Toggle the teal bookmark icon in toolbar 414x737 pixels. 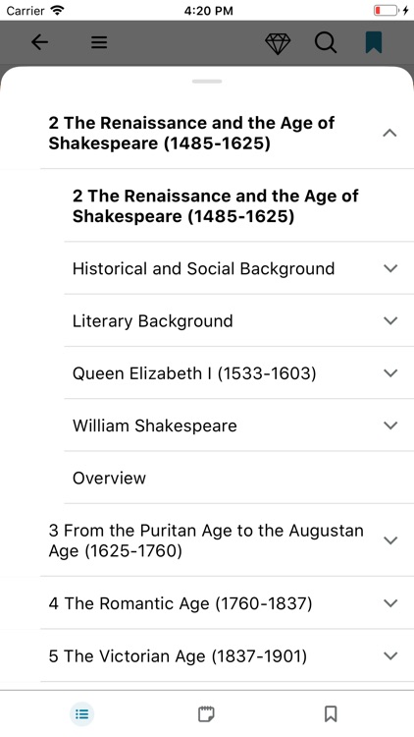374,42
